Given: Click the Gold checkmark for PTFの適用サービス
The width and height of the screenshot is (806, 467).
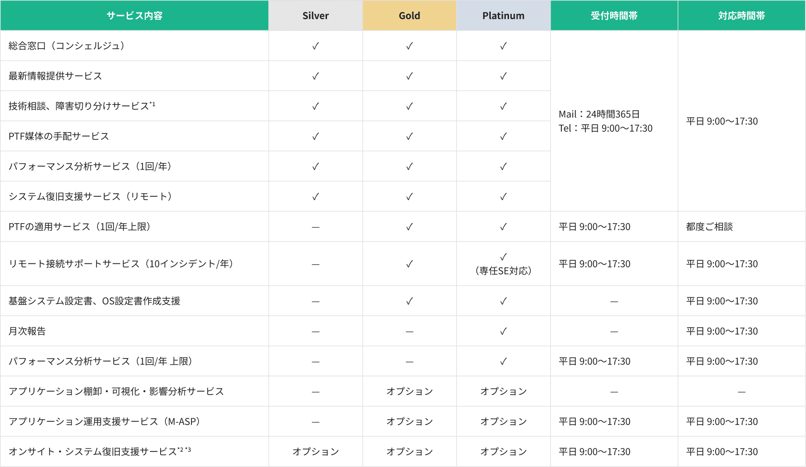Looking at the screenshot, I should tap(409, 227).
